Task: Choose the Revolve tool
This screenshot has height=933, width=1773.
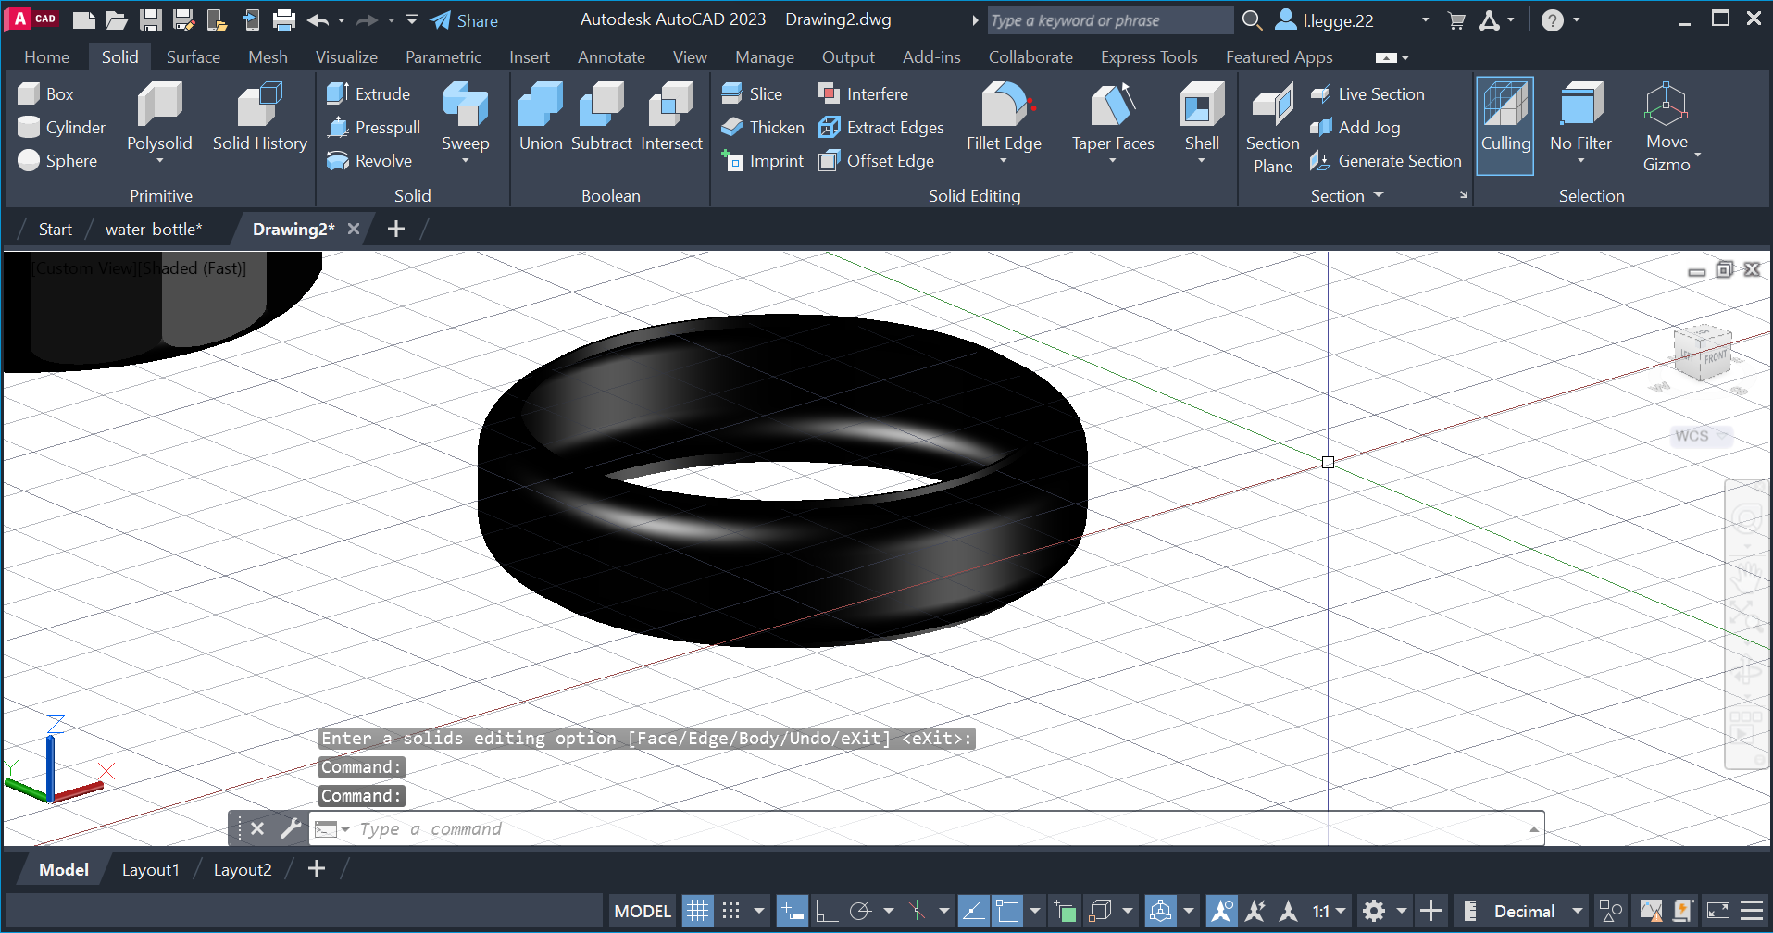Action: pos(369,160)
